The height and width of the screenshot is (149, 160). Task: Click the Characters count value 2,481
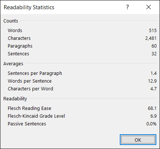(151, 38)
